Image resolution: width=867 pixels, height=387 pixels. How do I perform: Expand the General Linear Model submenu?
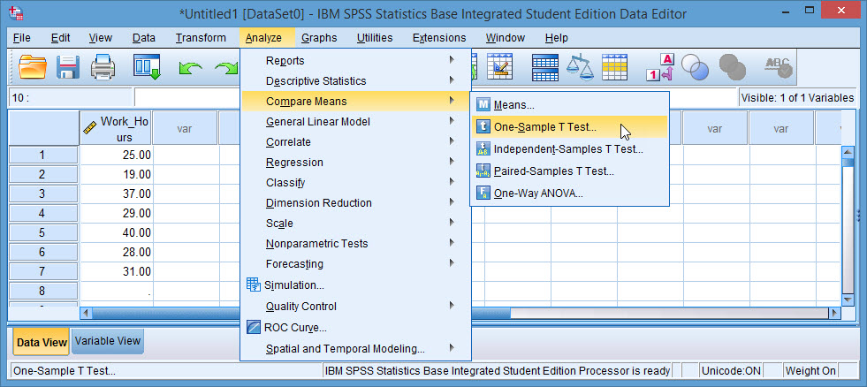point(355,122)
